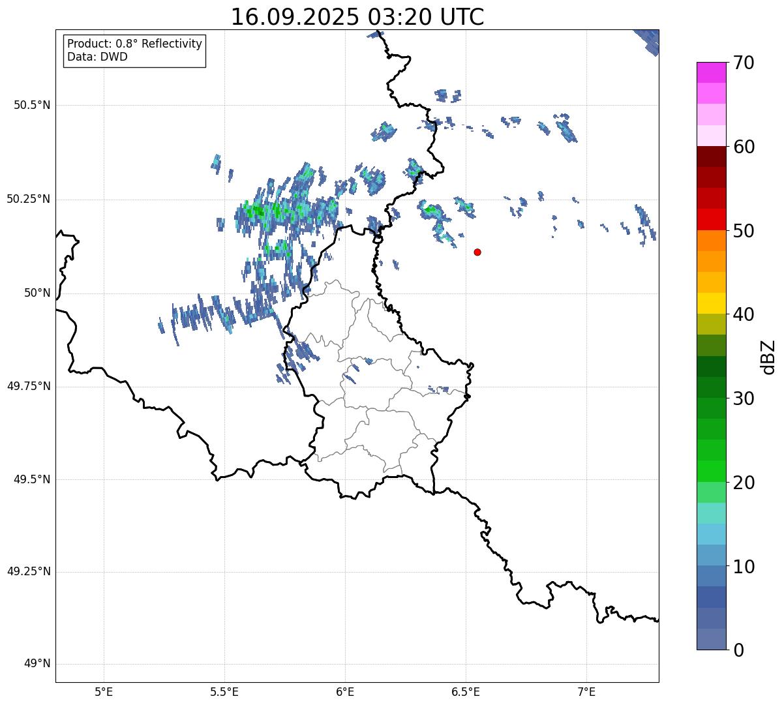The height and width of the screenshot is (705, 784).
Task: Click the longitude label '6°E'
Action: tap(345, 691)
